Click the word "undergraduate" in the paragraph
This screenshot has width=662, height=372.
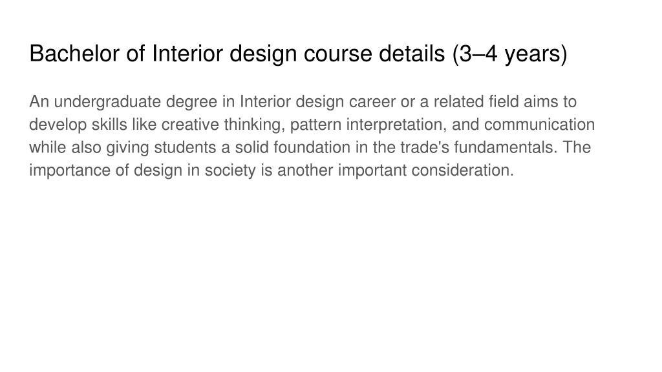click(107, 101)
